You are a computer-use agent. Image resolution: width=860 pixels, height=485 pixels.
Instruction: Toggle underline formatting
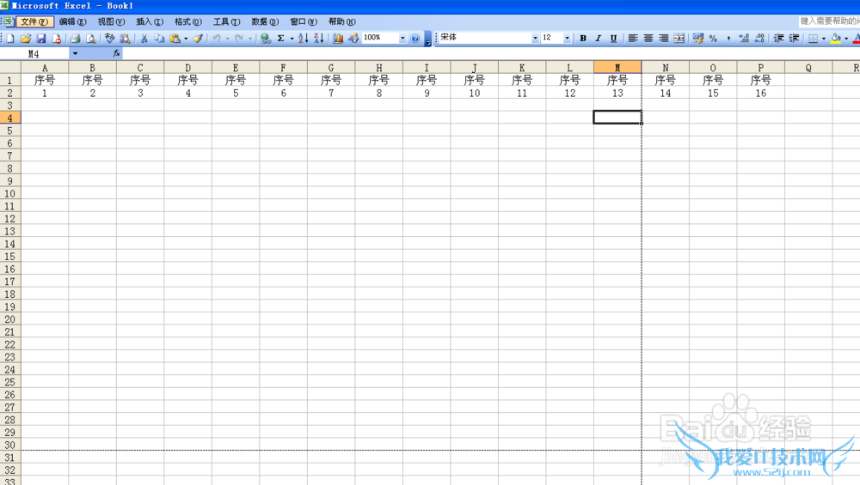tap(614, 39)
